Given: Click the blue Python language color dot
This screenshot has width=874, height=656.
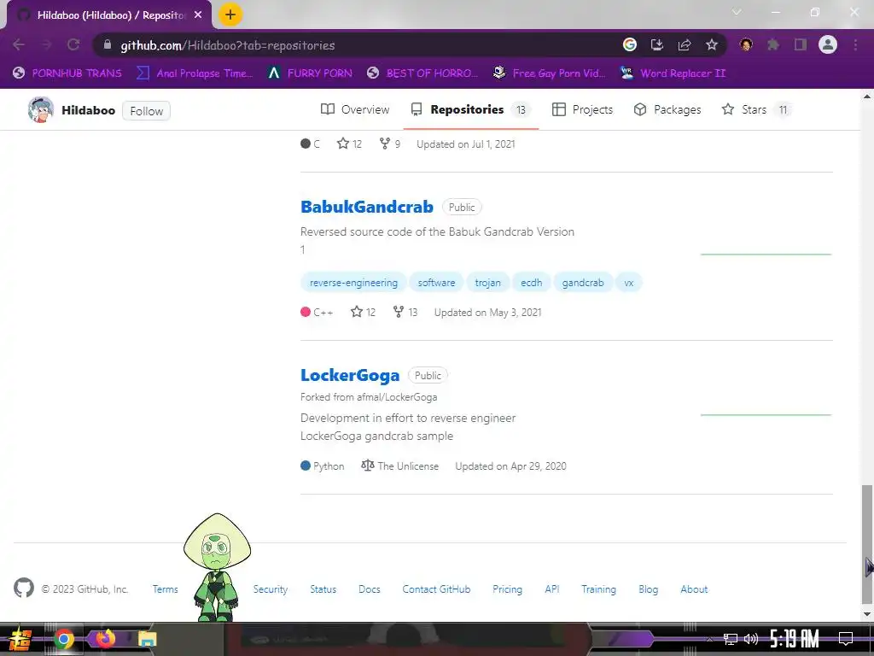Looking at the screenshot, I should pyautogui.click(x=306, y=466).
